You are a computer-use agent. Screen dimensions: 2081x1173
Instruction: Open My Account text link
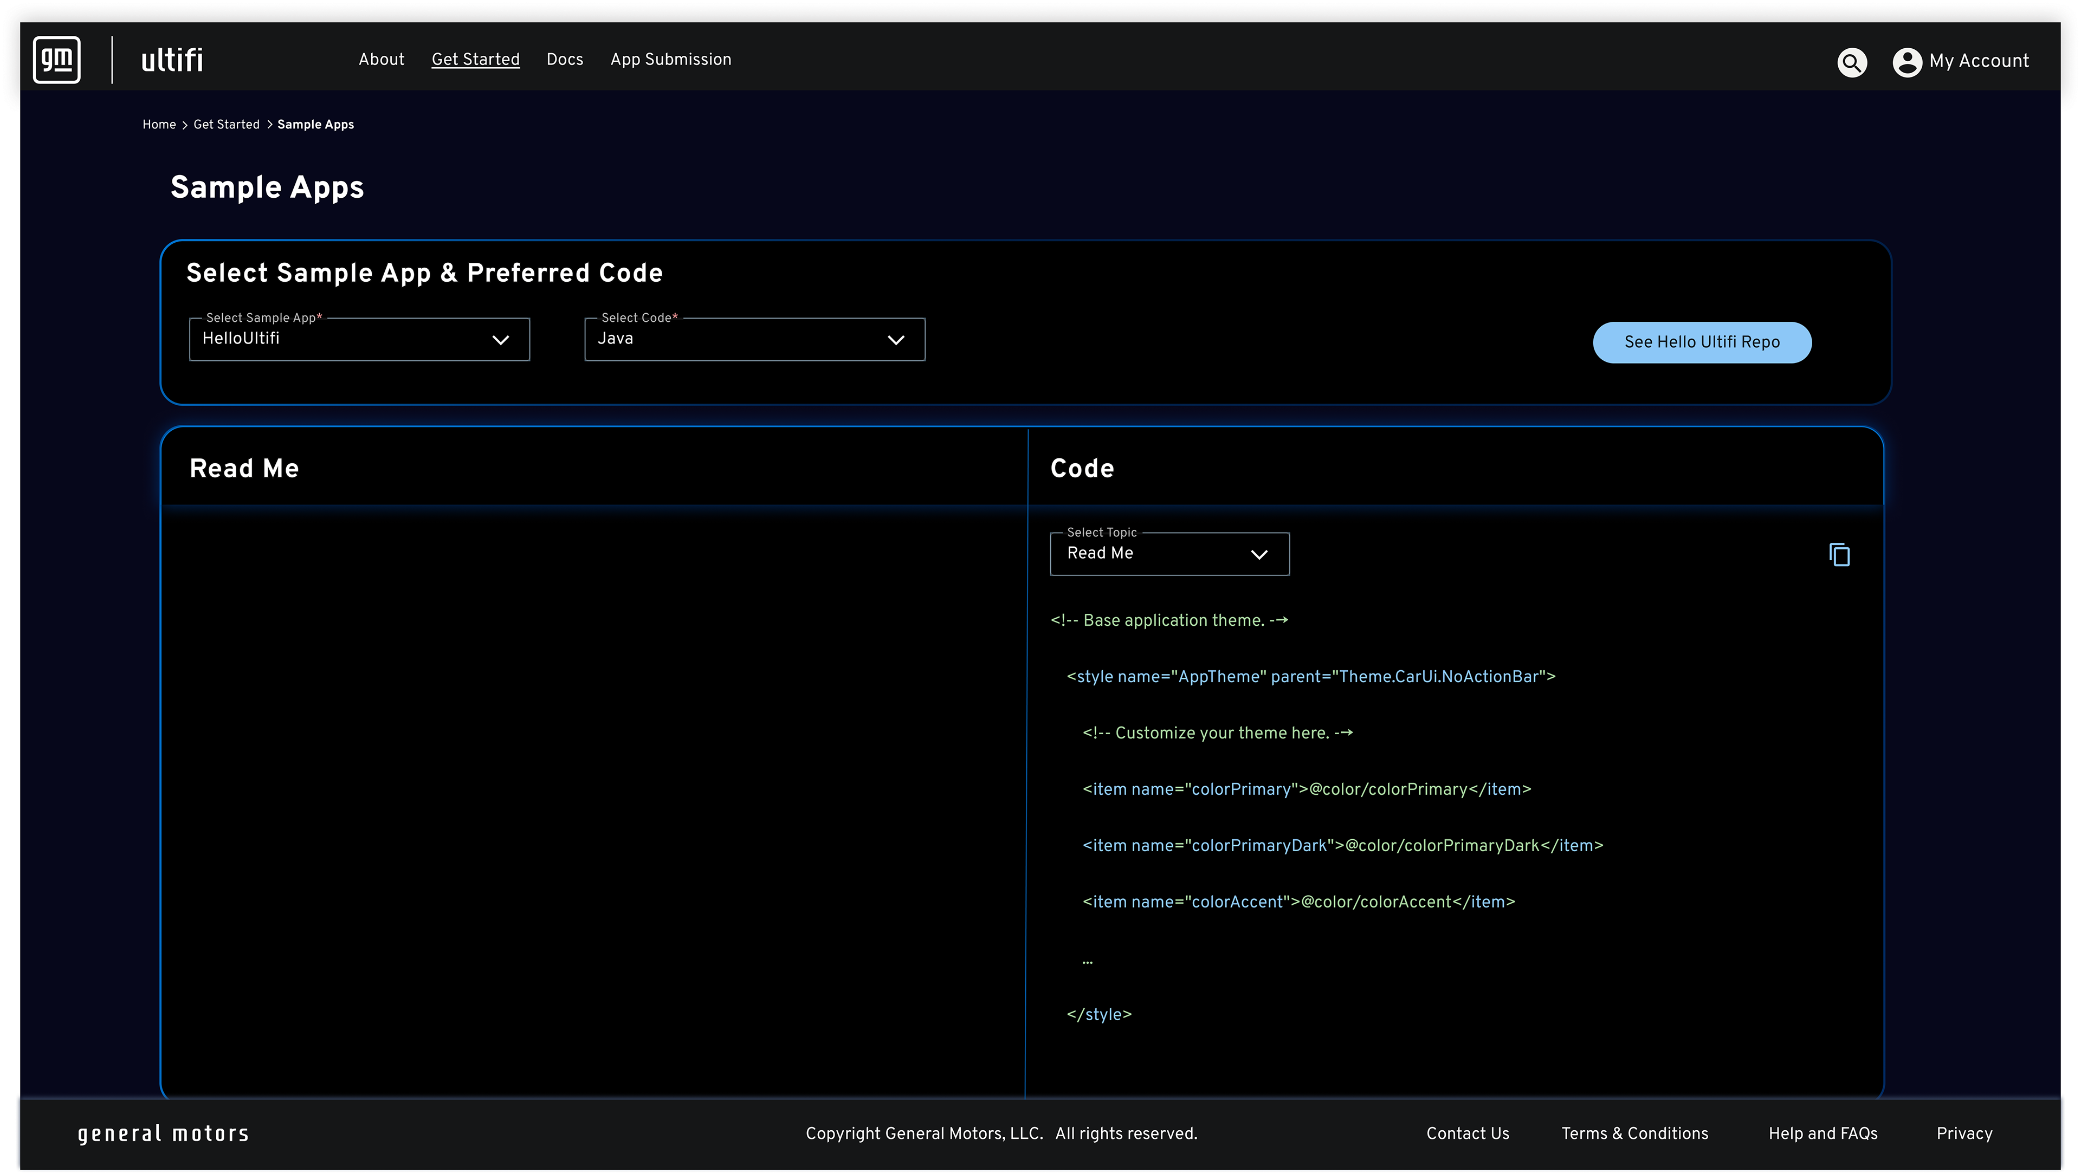click(1979, 61)
